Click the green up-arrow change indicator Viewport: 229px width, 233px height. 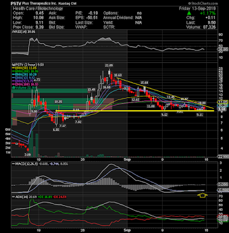(189, 13)
